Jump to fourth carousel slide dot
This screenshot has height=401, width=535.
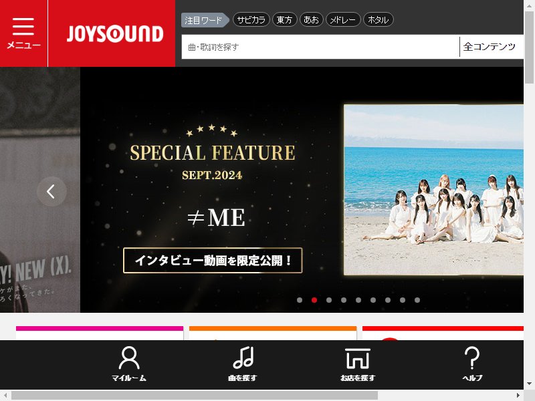pos(344,300)
